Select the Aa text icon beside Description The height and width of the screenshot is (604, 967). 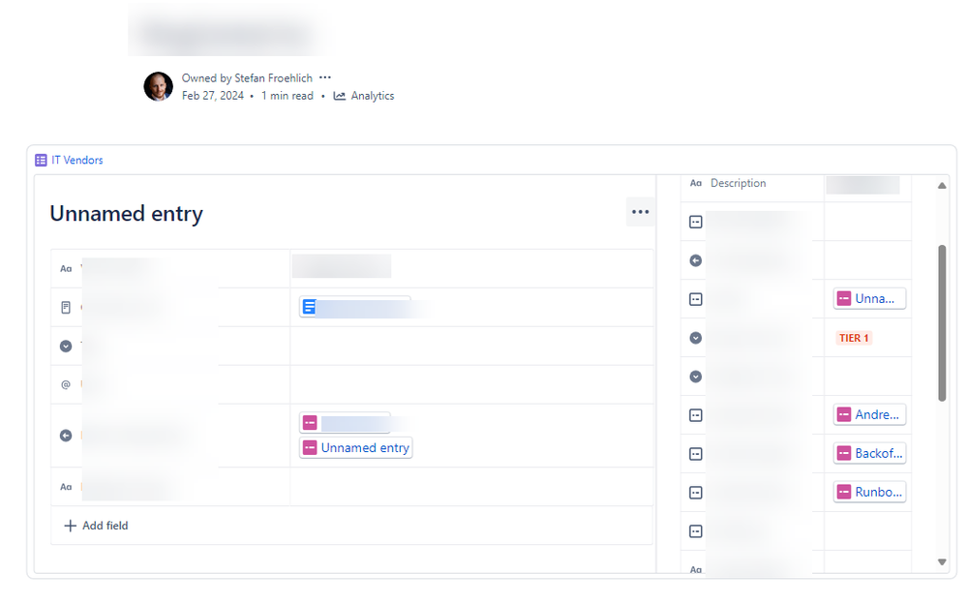695,183
